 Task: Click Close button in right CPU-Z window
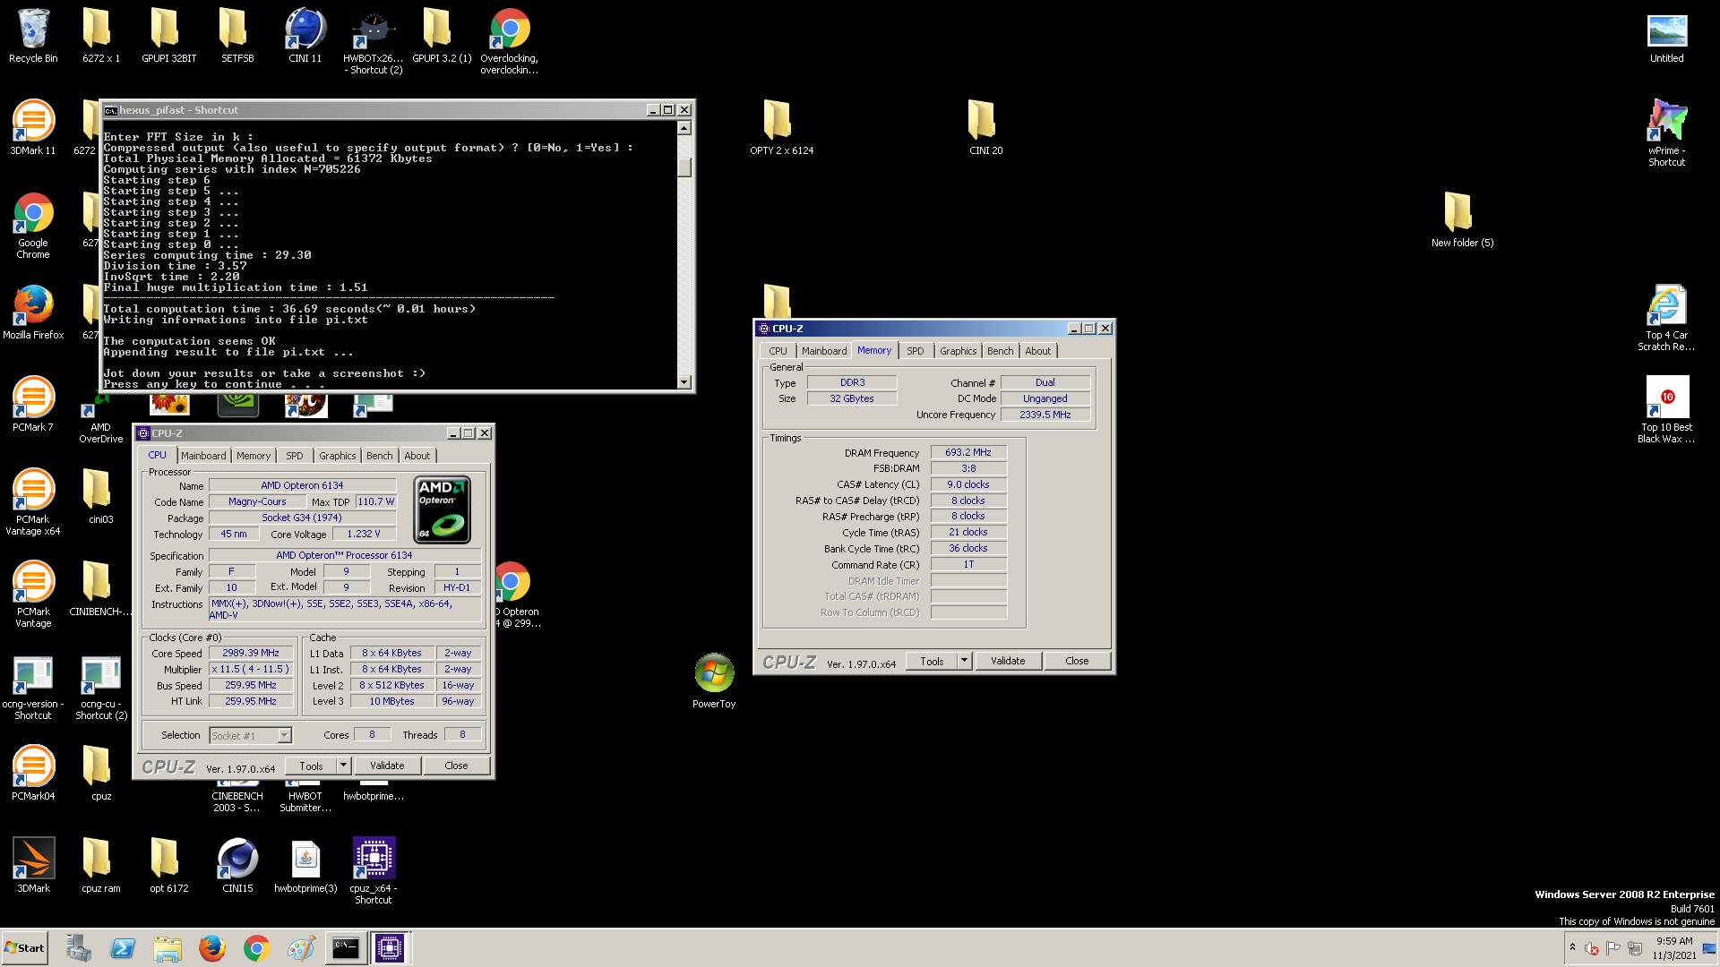click(x=1077, y=661)
